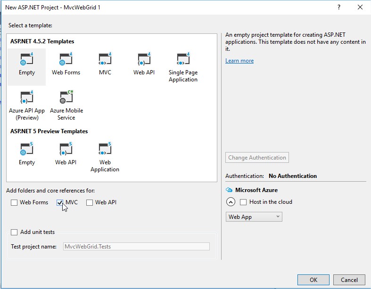Close the New ASP.NET Project dialog
371x289 pixels.
(360, 8)
